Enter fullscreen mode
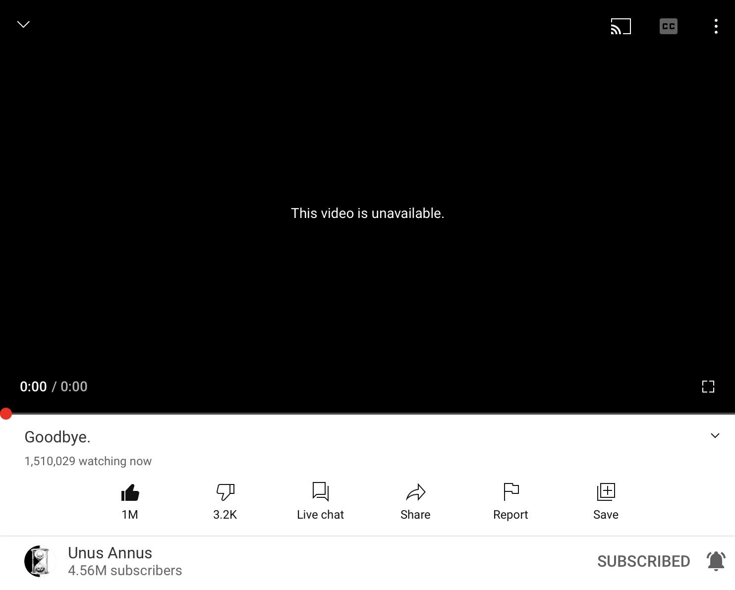 point(708,386)
